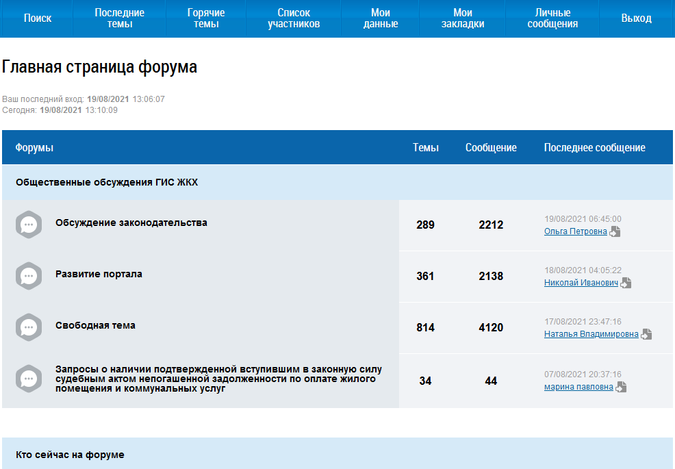Image resolution: width=675 pixels, height=469 pixels.
Task: Click the Общественные обсуждения ГИС ЖКХ category header
Action: coord(107,182)
